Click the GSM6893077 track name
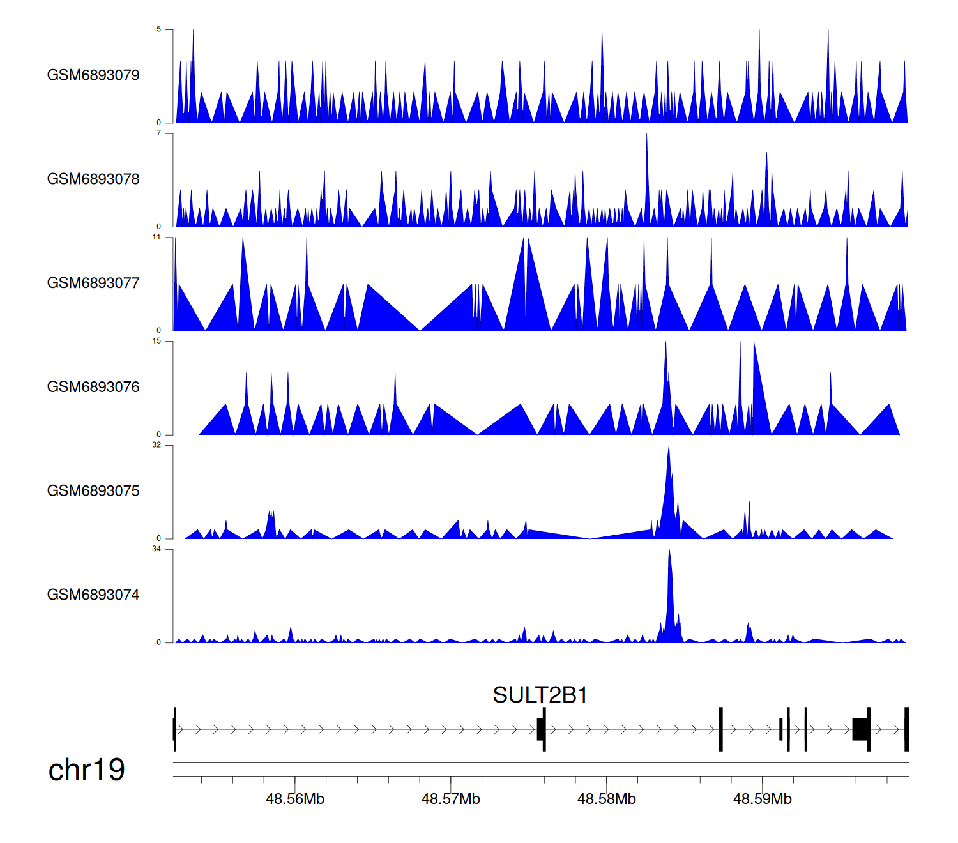 click(x=93, y=283)
